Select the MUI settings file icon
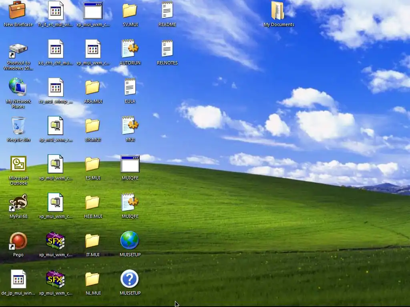The image size is (410, 307). point(130,125)
